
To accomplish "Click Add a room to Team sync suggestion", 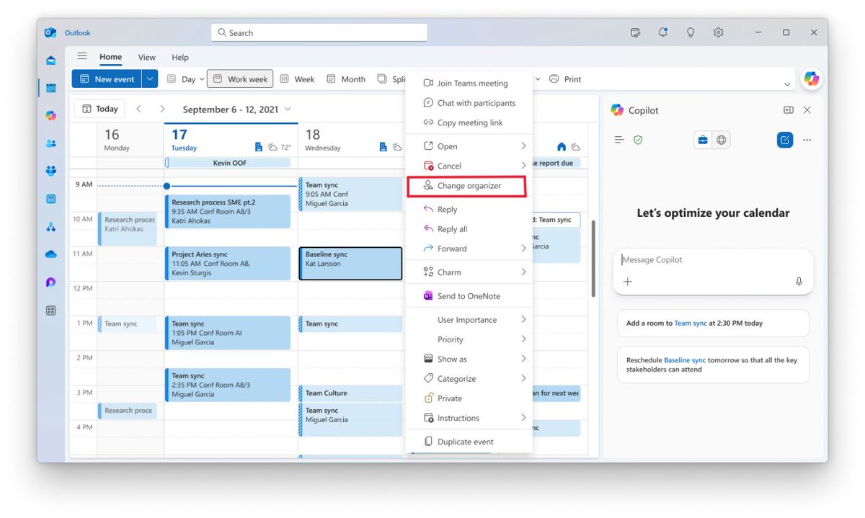I will tap(713, 323).
